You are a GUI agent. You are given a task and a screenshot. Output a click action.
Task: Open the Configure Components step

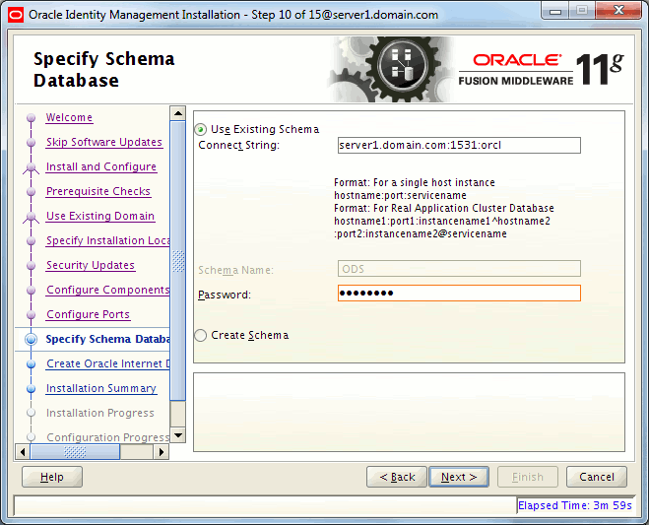point(108,290)
